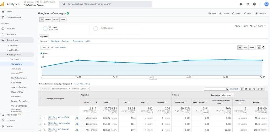Click the table filter input field

(214, 89)
